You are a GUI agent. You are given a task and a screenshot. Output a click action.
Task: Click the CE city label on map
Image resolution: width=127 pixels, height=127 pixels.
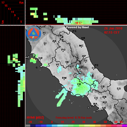(x=96, y=98)
